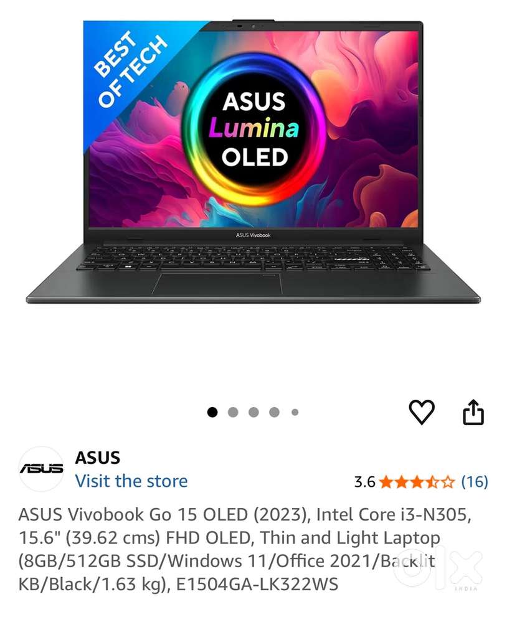The width and height of the screenshot is (507, 622).
Task: Click the star rating graphic
Action: 417,483
